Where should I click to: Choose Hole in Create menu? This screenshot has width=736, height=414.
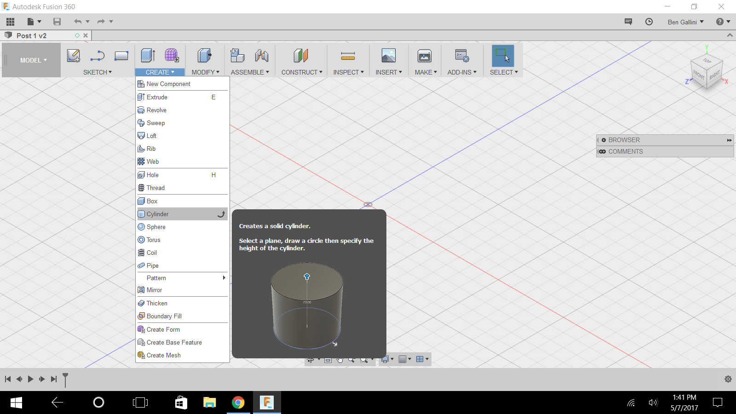(183, 175)
